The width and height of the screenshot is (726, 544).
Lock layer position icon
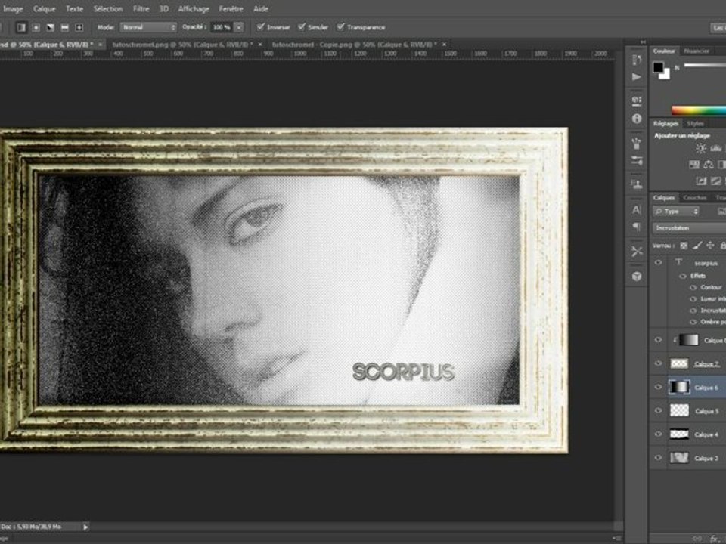tap(710, 246)
